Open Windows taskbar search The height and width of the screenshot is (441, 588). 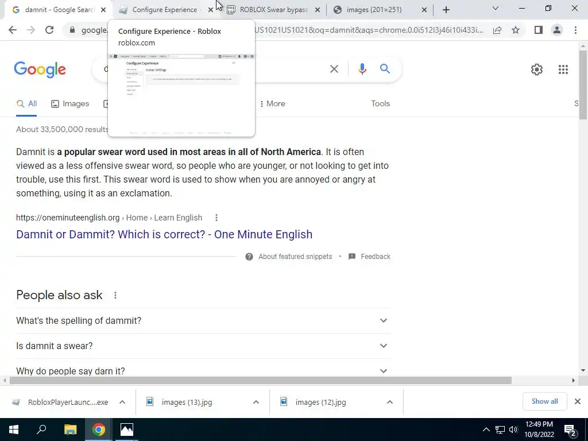[x=41, y=430]
